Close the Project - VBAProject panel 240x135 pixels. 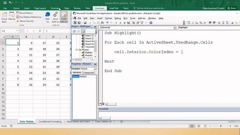(x=95, y=27)
